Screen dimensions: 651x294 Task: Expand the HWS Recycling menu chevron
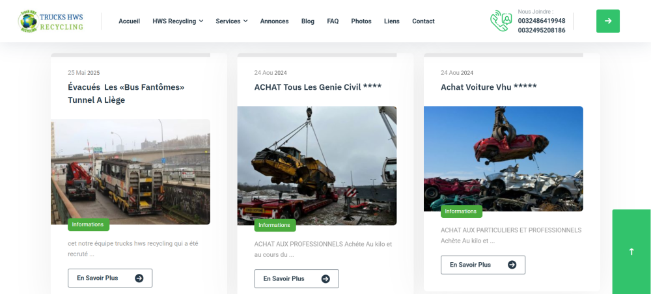click(x=201, y=21)
